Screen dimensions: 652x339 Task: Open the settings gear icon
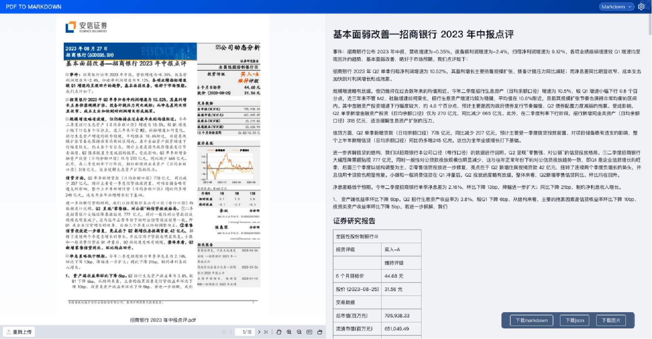click(x=641, y=7)
